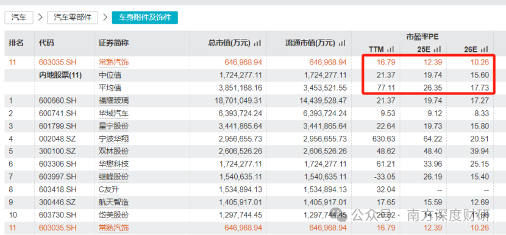506x235 pixels.
Task: Click the 26E column chart icon
Action: [x=484, y=49]
